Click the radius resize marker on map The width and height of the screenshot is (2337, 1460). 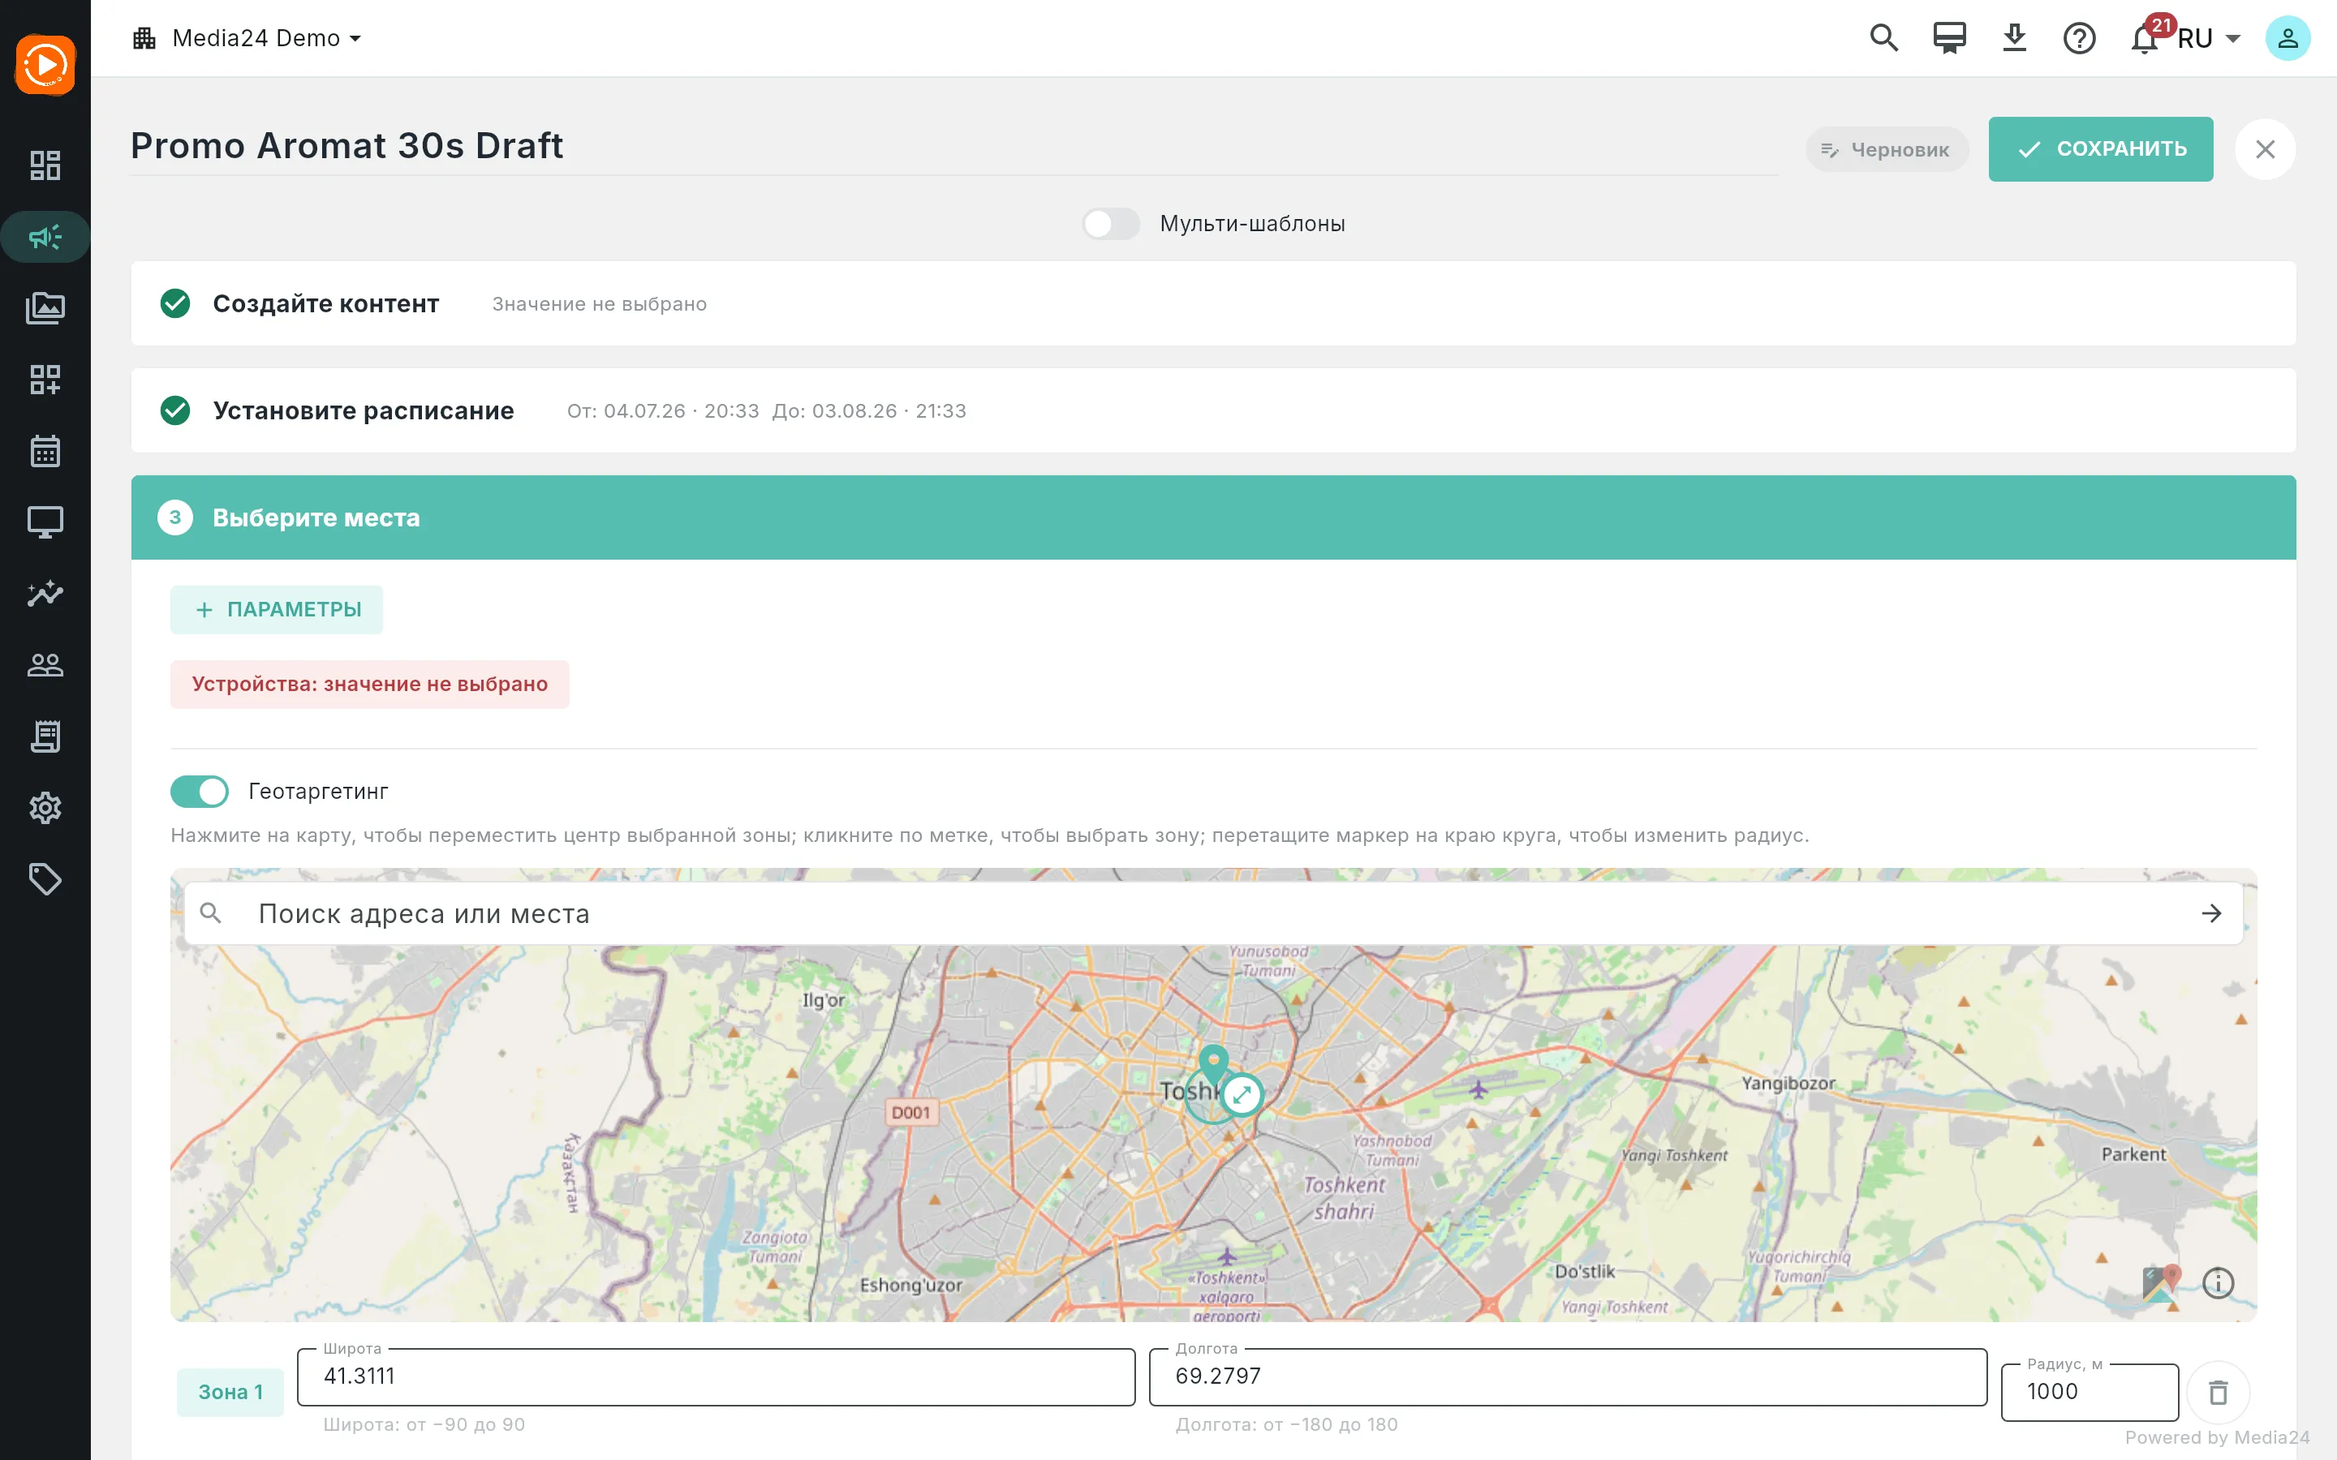point(1242,1095)
